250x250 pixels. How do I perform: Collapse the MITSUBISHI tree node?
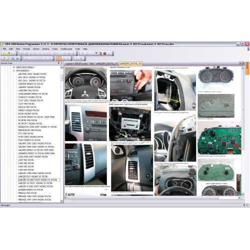(13, 70)
